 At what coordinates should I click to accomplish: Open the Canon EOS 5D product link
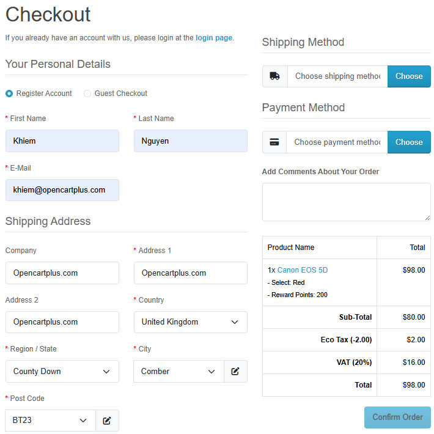tap(303, 270)
